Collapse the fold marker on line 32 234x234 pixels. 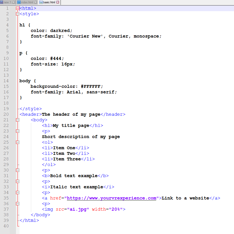(17, 181)
